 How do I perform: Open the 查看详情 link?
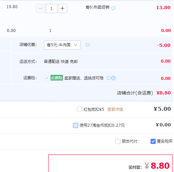115,109
